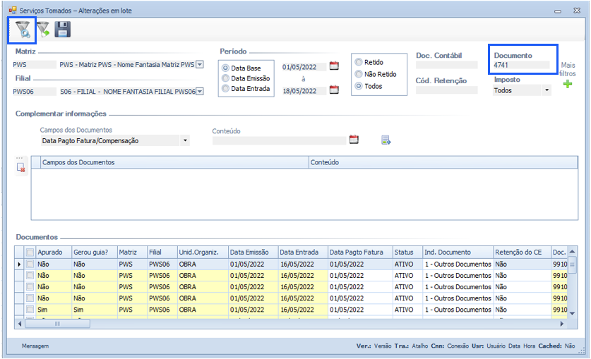Screen dimensions: 591x359
Task: Save changes with the floppy disk icon
Action: pyautogui.click(x=63, y=30)
